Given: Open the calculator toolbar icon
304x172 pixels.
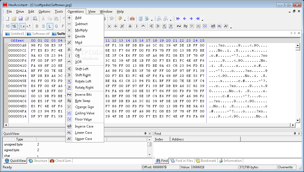Looking at the screenshot, I should (x=140, y=19).
